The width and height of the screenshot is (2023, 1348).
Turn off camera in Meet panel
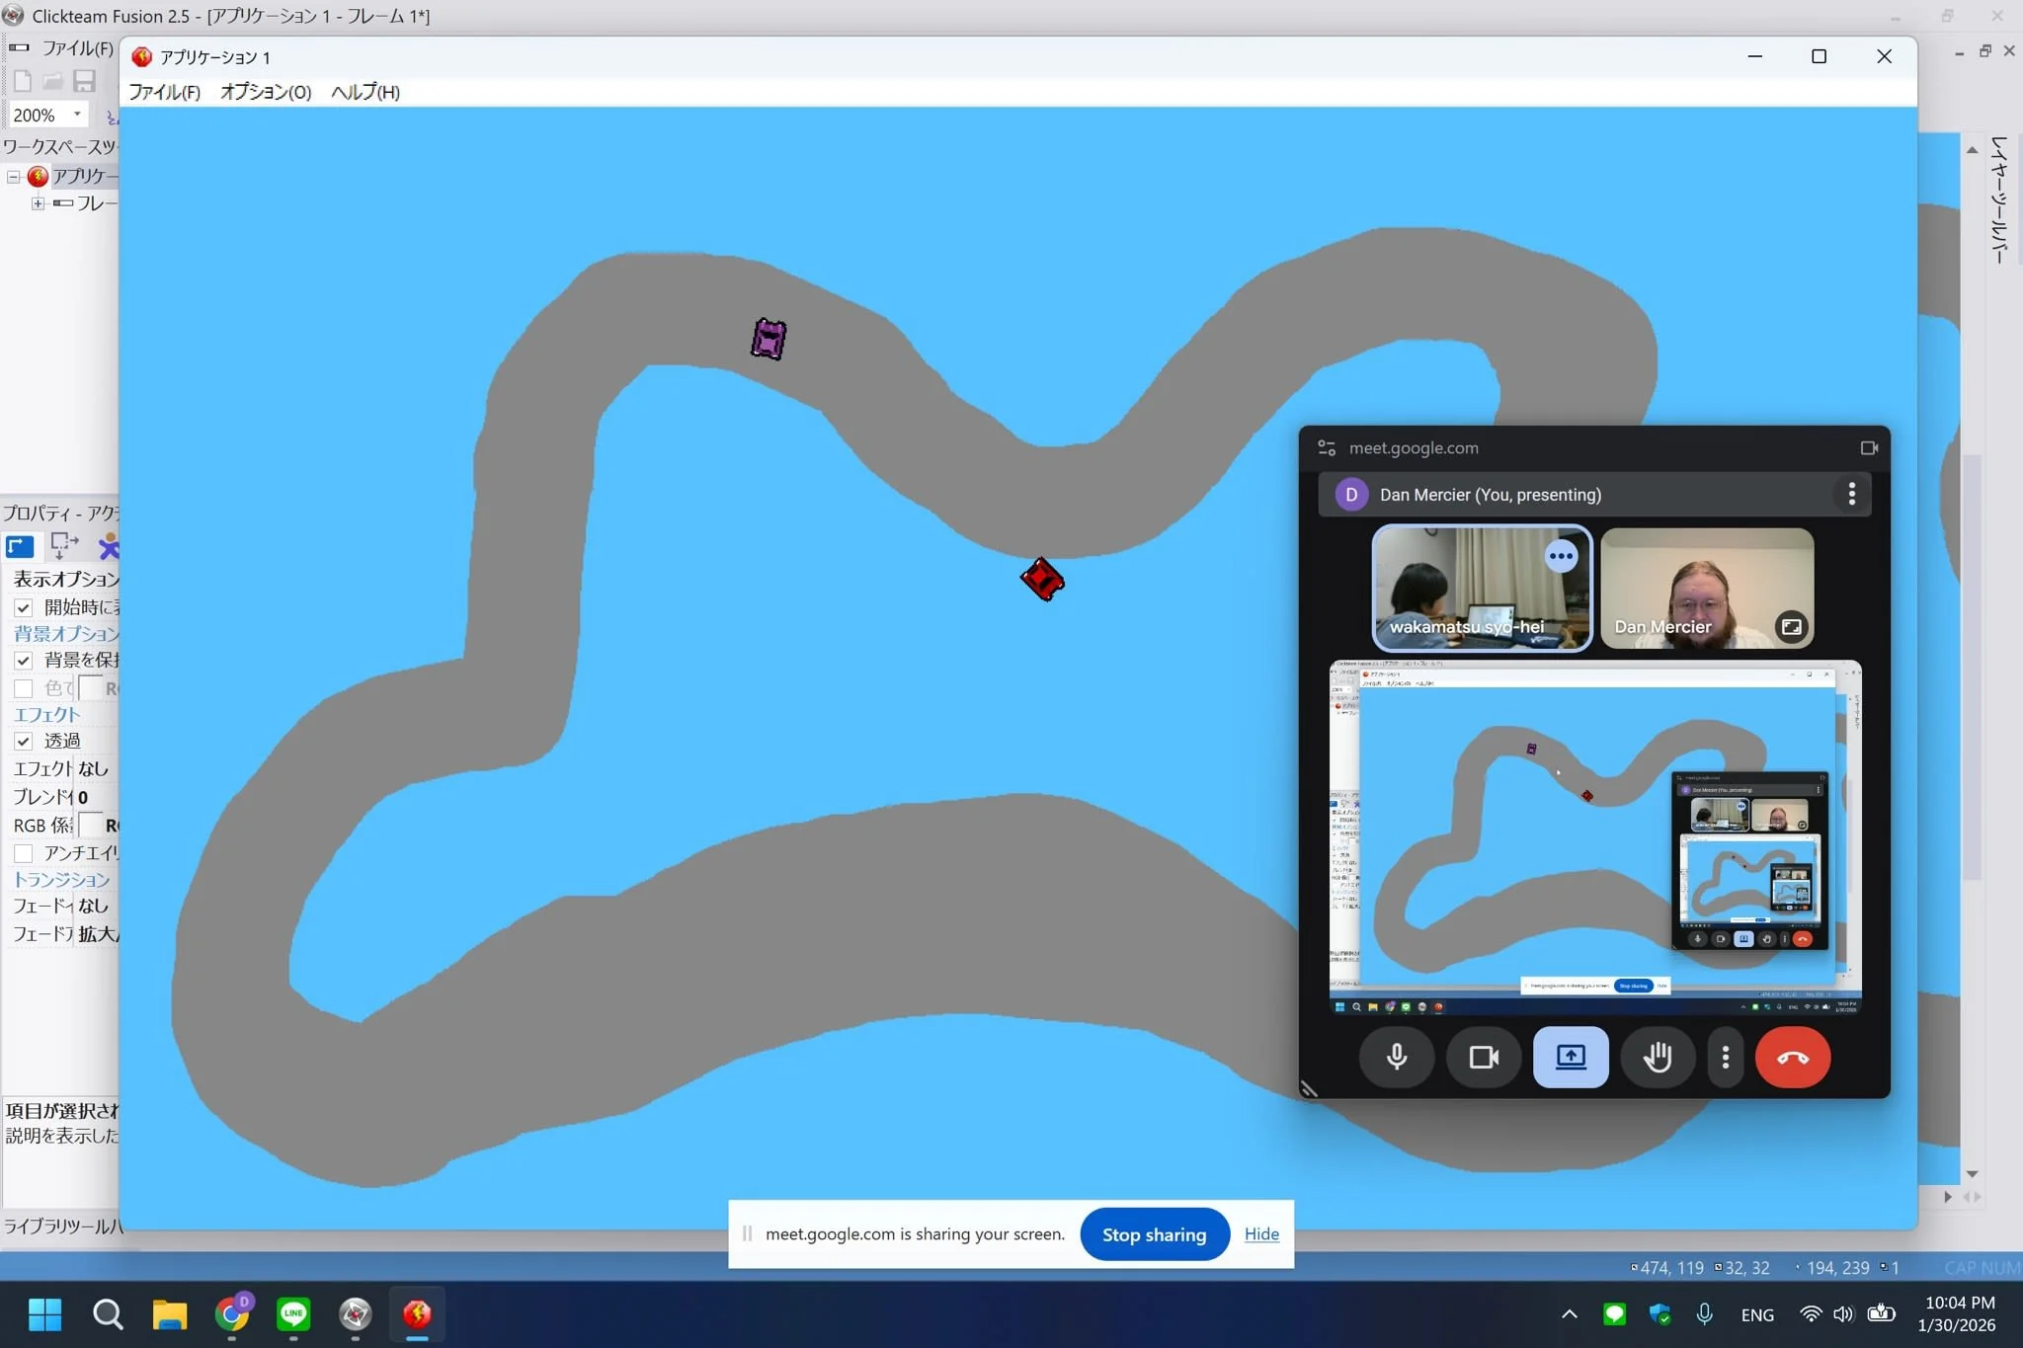pos(1483,1057)
